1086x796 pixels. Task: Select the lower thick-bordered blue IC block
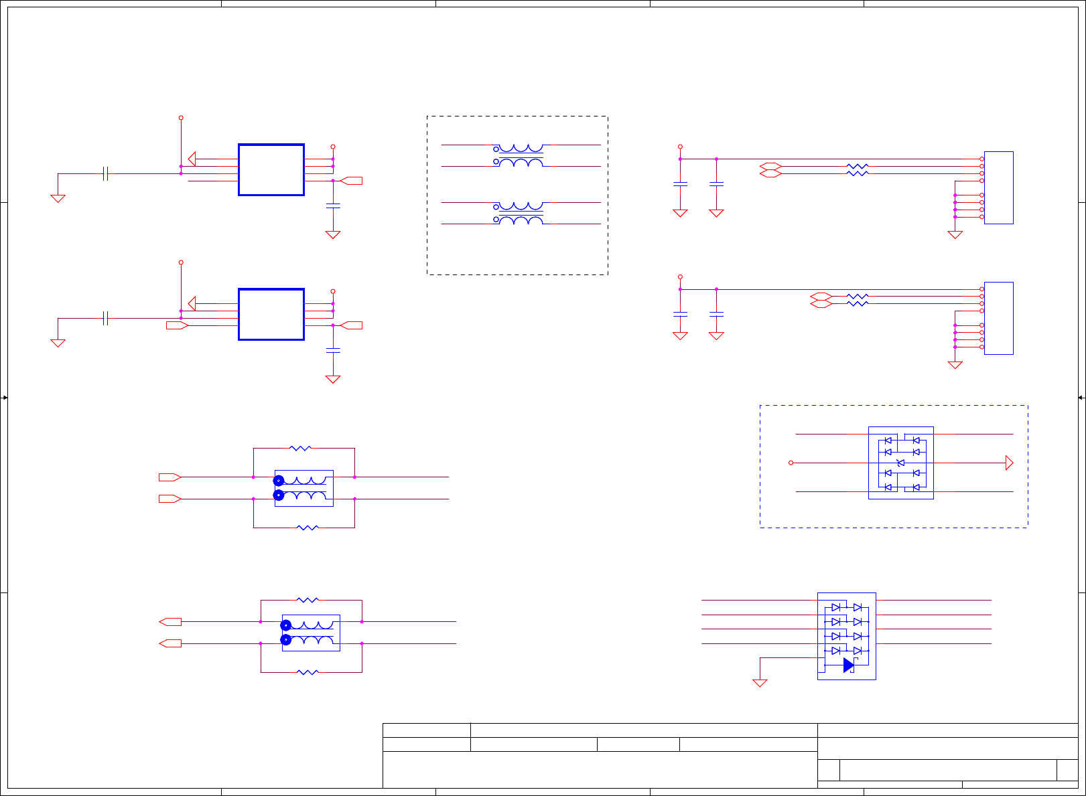(x=271, y=315)
